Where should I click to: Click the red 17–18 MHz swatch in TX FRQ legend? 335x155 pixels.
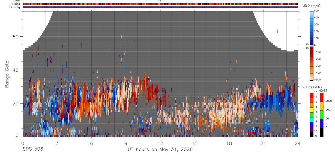pyautogui.click(x=311, y=95)
